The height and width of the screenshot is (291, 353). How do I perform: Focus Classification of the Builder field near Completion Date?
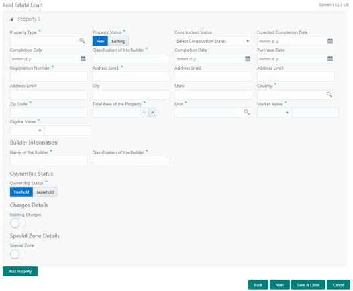point(131,59)
